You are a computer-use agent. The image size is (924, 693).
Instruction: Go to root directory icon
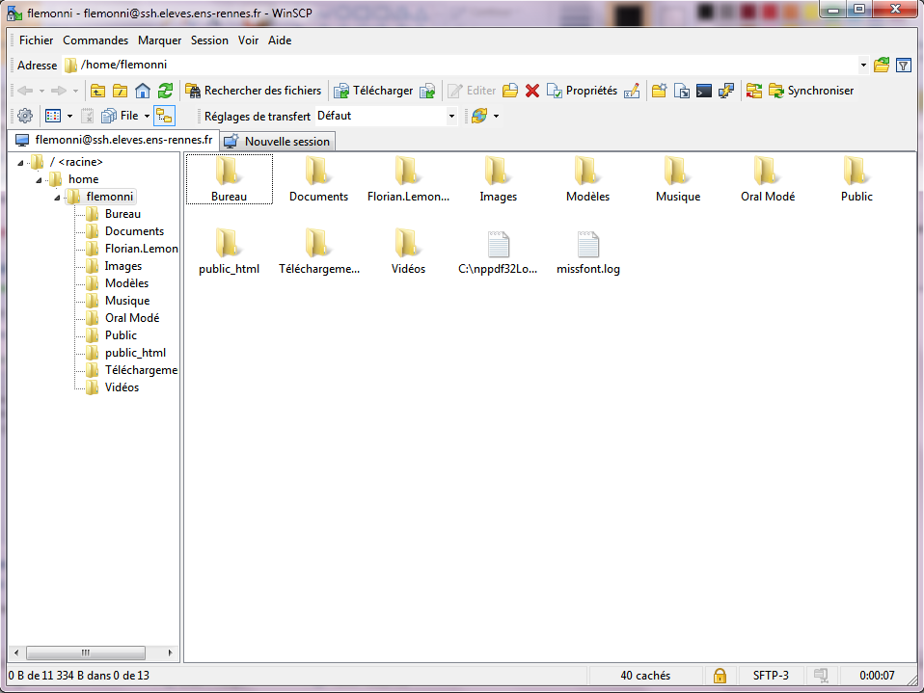(121, 91)
